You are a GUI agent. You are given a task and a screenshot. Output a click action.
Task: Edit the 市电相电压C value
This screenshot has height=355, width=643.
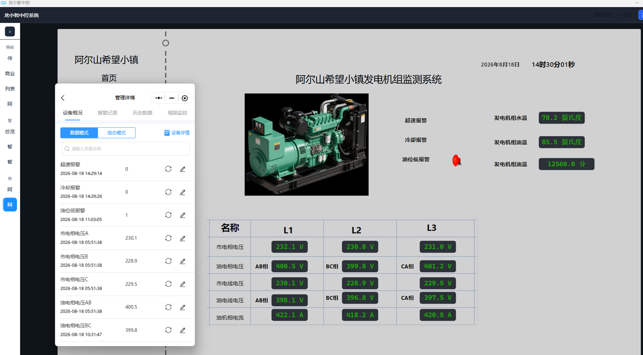[x=183, y=284]
